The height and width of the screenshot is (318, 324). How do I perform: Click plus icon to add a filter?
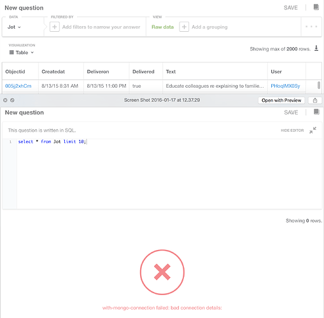(x=55, y=27)
